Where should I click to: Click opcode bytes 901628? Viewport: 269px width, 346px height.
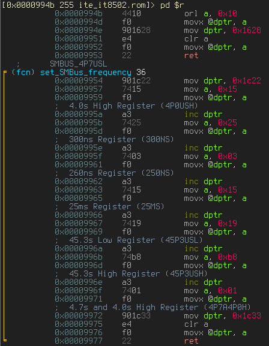pyautogui.click(x=136, y=31)
